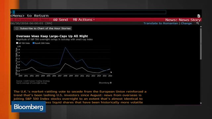Open the Translate to Romanian link
The height and width of the screenshot is (119, 212).
click(161, 23)
